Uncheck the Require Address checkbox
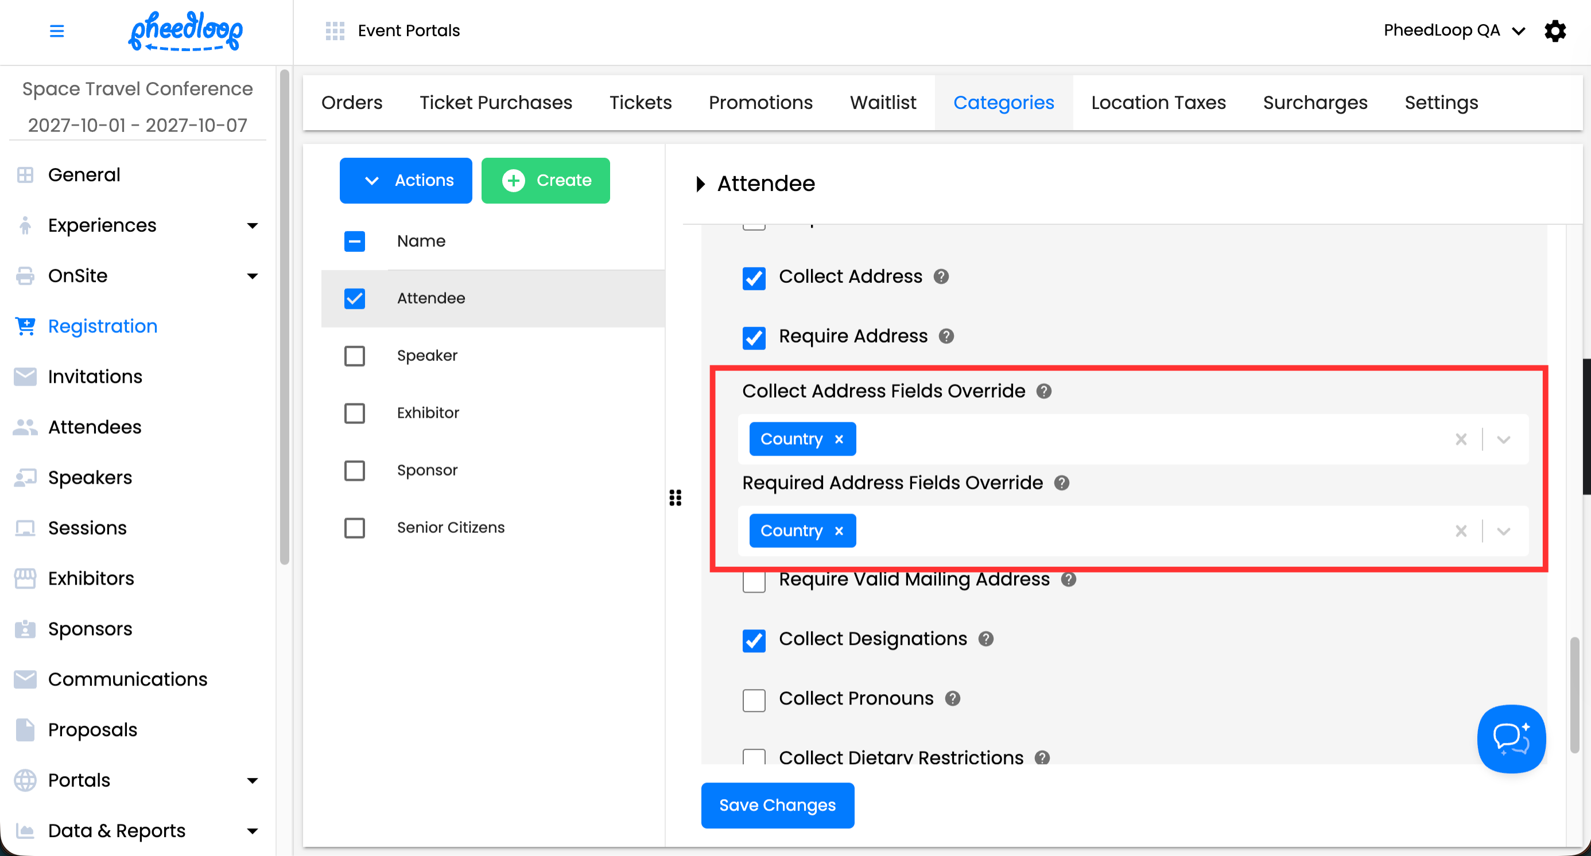The width and height of the screenshot is (1591, 856). (754, 337)
